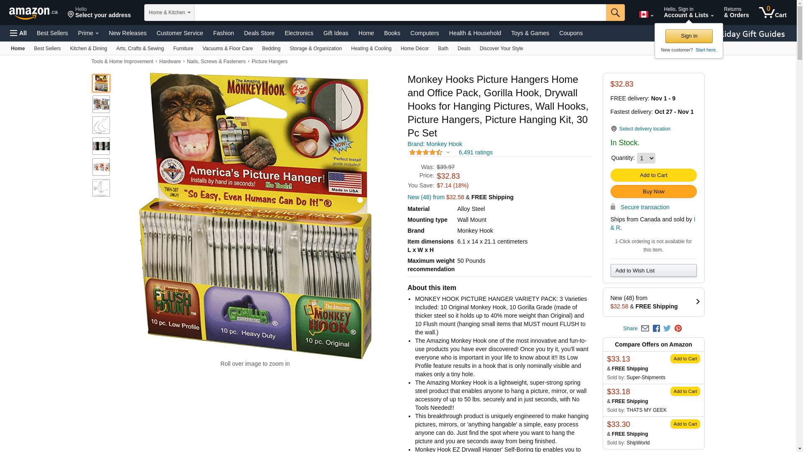Click the Buy Now button

click(x=653, y=192)
